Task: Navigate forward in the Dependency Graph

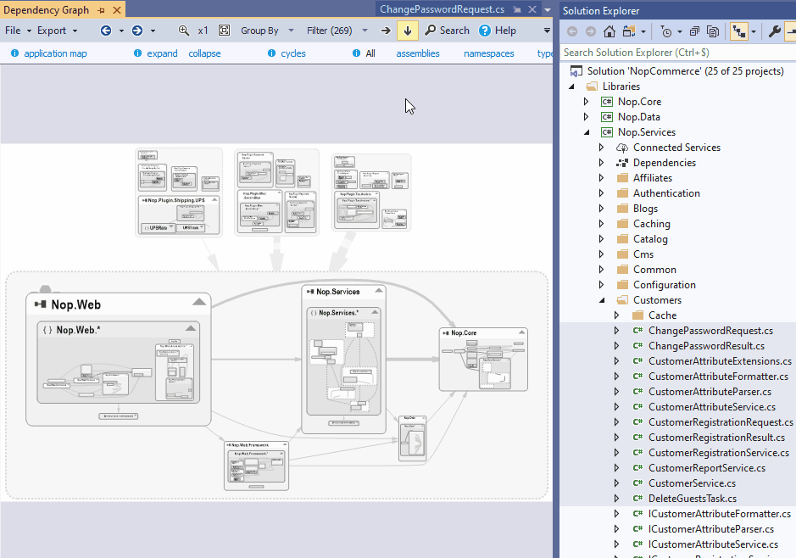Action: (x=137, y=31)
